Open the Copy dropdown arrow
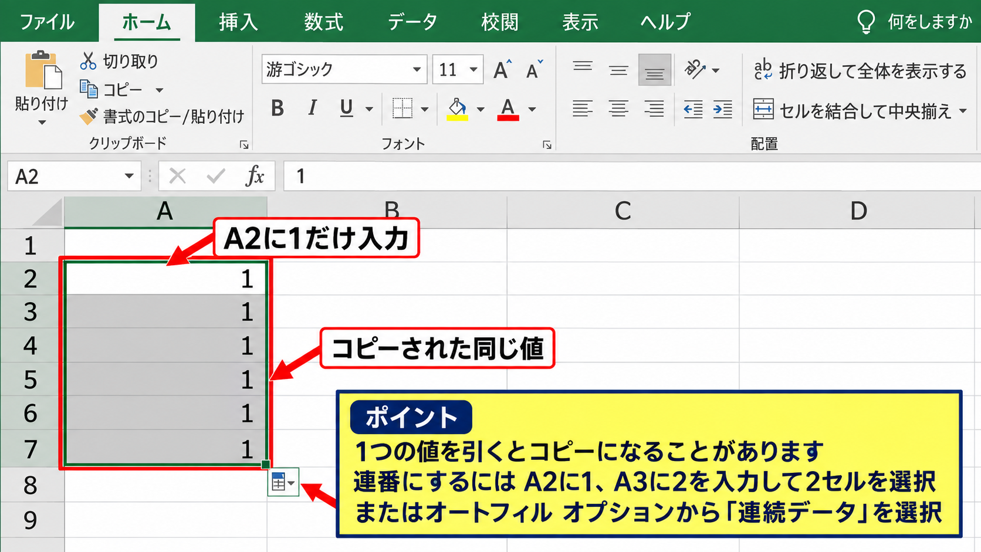981x552 pixels. (x=159, y=90)
